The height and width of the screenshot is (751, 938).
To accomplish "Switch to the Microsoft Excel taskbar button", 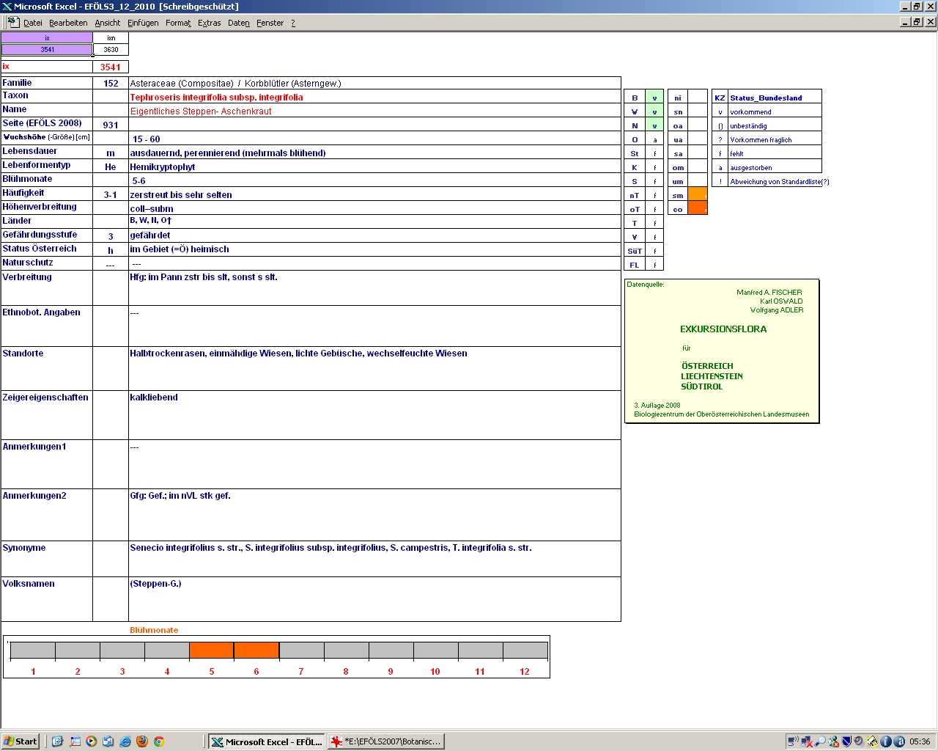I will pos(266,741).
